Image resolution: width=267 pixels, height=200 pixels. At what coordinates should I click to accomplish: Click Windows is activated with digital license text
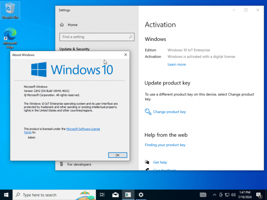click(x=201, y=57)
